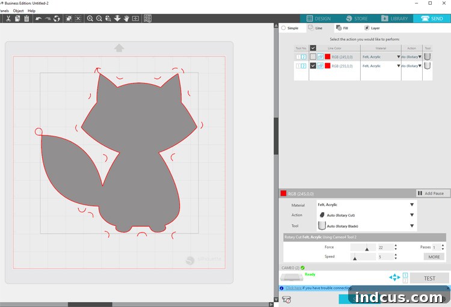Click the Redo arrow icon
The image size is (451, 307).
coord(48,19)
